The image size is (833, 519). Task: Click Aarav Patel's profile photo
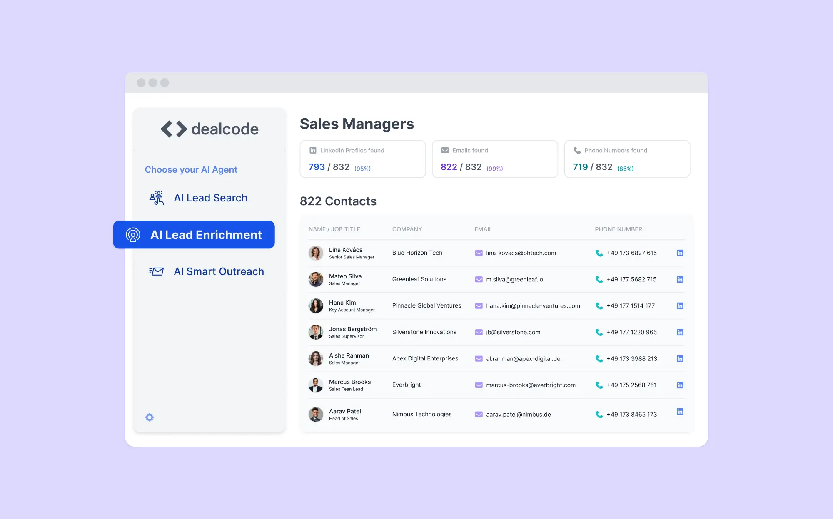click(x=316, y=414)
